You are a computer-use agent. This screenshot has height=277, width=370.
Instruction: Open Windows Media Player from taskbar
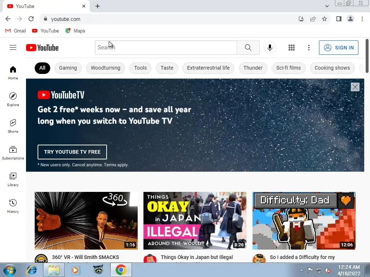(x=76, y=270)
